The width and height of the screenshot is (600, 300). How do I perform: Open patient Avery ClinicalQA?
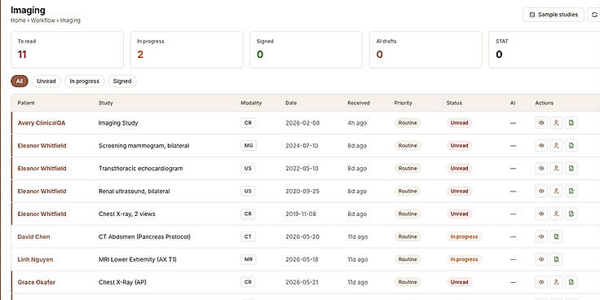[x=42, y=123]
